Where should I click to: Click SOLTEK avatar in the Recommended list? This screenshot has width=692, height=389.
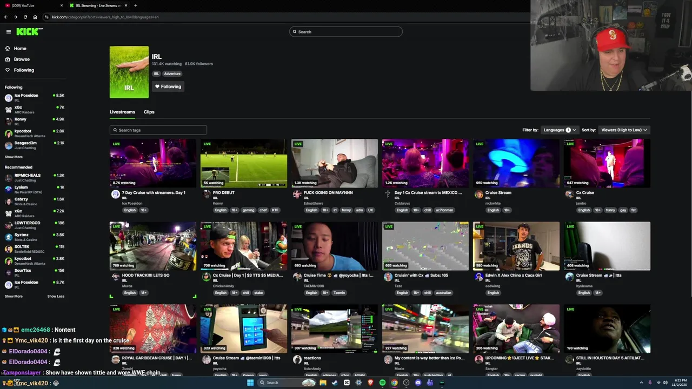[9, 249]
